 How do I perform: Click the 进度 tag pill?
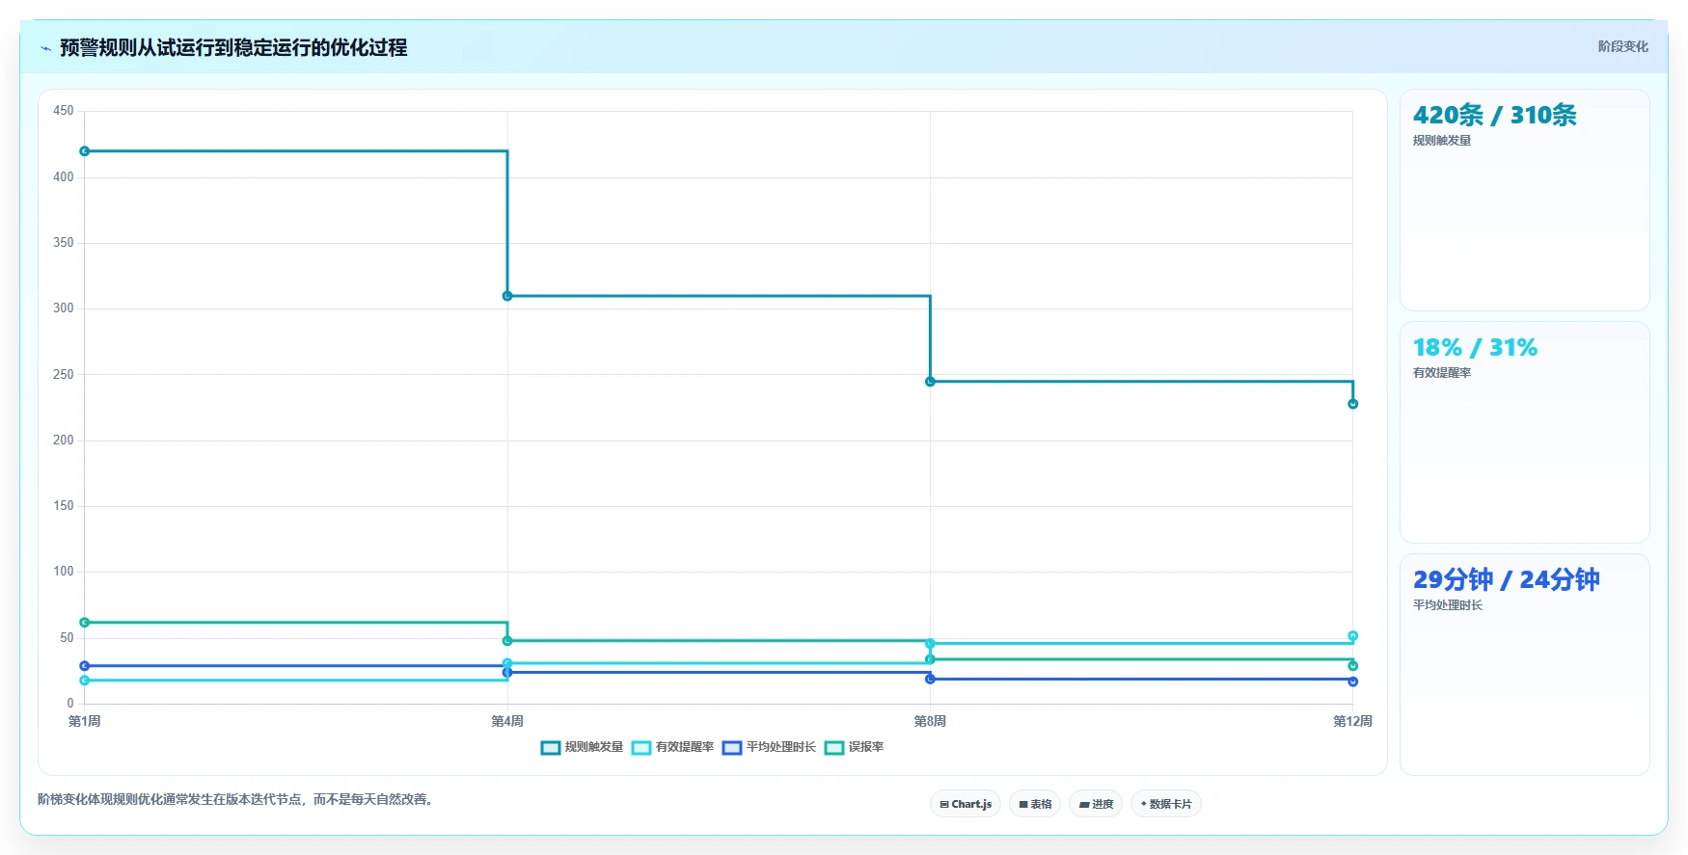(x=1096, y=804)
